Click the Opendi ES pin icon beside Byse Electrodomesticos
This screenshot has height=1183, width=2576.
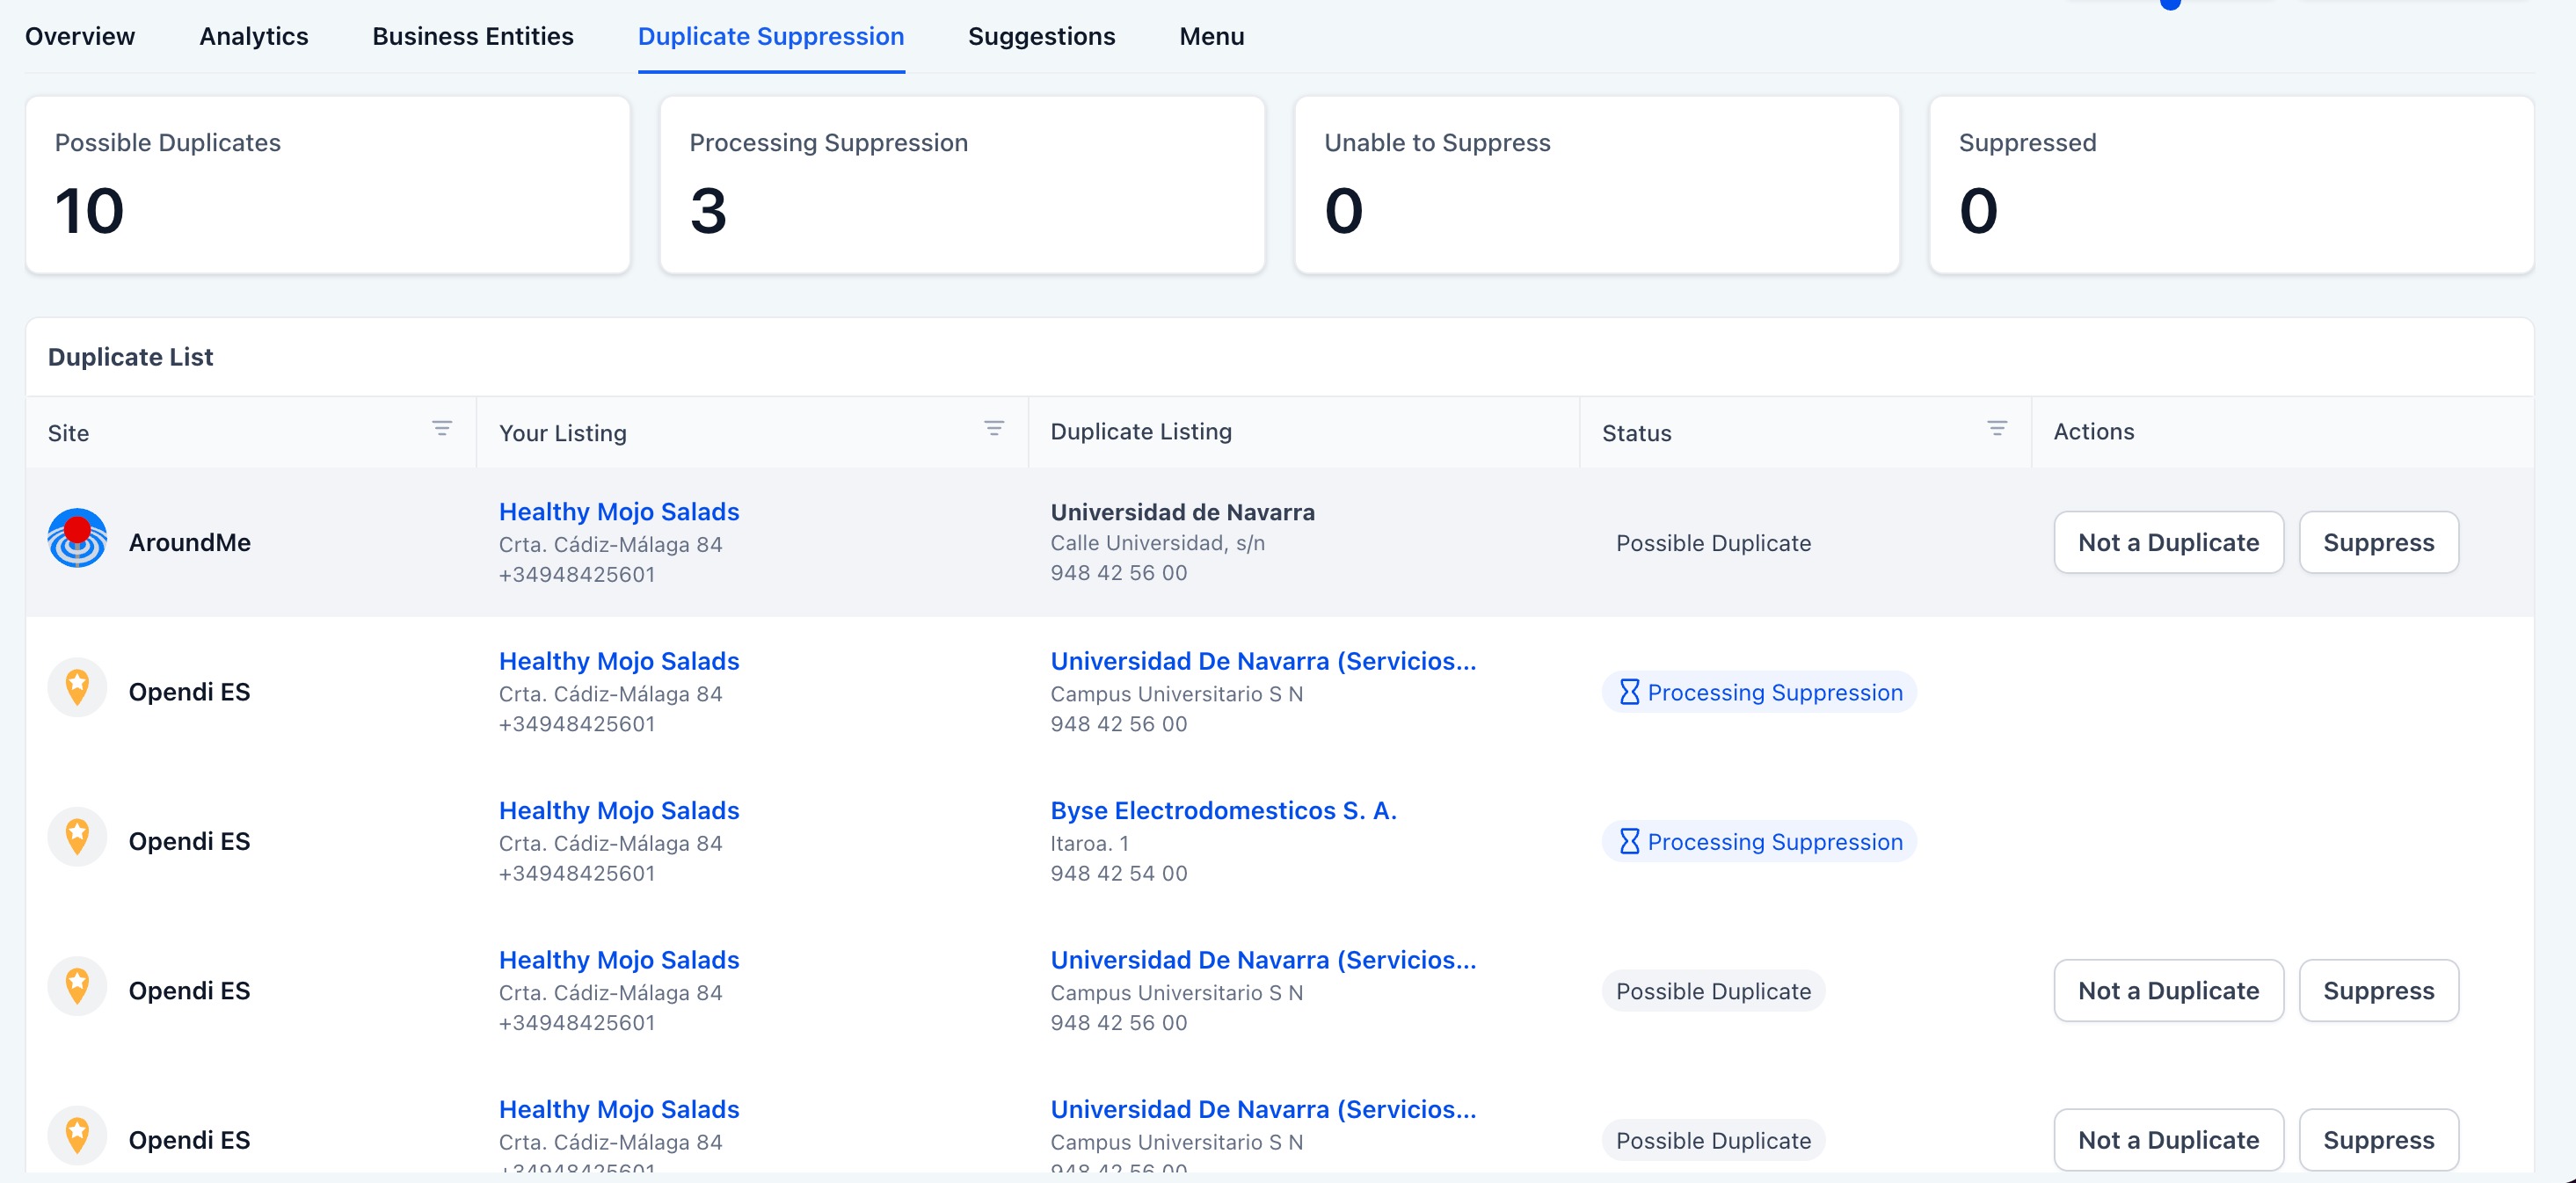pyautogui.click(x=77, y=838)
